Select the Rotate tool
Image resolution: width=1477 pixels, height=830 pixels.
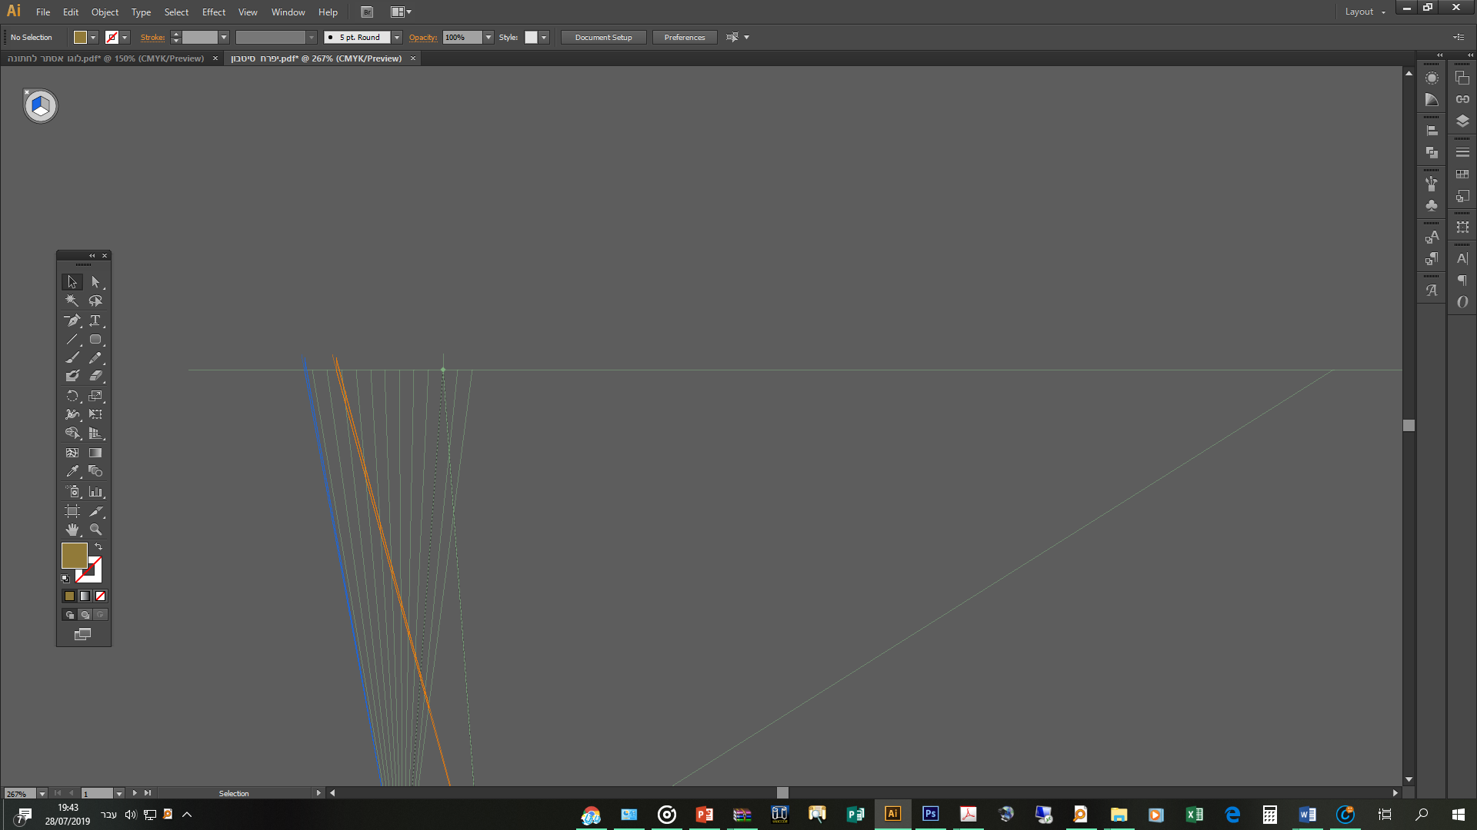click(72, 396)
